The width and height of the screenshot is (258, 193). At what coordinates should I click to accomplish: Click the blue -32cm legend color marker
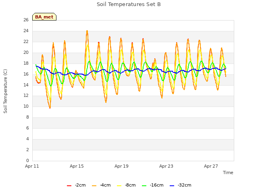pos(172,186)
